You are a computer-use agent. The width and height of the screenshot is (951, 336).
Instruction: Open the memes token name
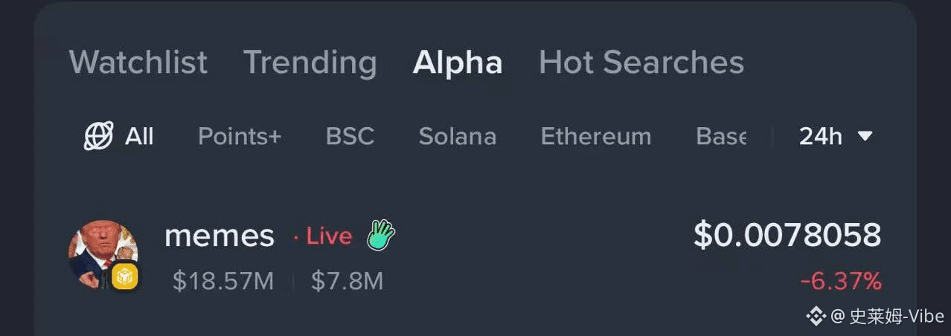click(x=219, y=236)
